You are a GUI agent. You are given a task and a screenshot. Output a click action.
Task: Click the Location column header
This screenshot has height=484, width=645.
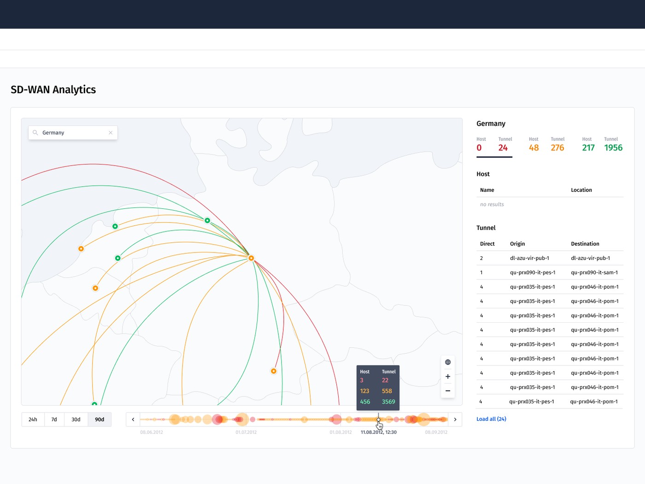[581, 190]
